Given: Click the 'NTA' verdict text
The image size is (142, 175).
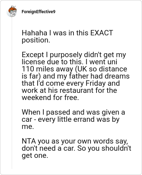Looking at the screenshot, I should pyautogui.click(x=29, y=141).
